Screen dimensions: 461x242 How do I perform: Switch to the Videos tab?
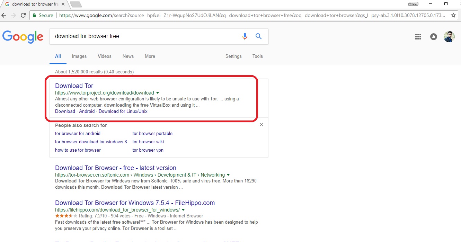click(x=105, y=56)
